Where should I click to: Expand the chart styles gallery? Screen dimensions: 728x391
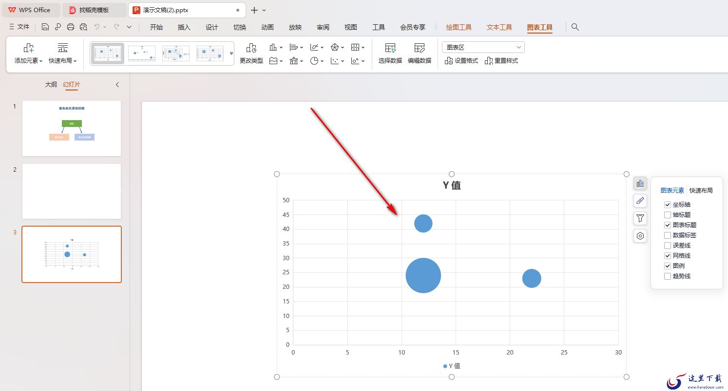click(231, 53)
